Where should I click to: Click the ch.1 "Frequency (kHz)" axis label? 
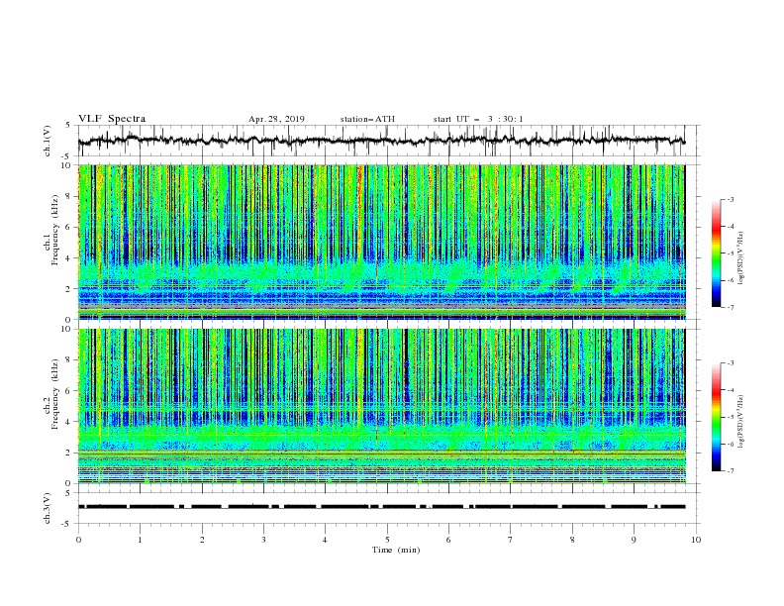click(55, 230)
